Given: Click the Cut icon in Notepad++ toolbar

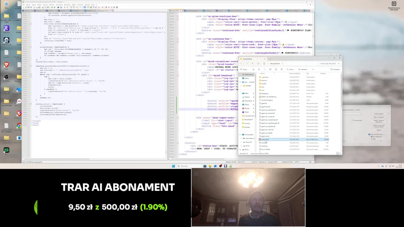Looking at the screenshot, I should pyautogui.click(x=43, y=7).
